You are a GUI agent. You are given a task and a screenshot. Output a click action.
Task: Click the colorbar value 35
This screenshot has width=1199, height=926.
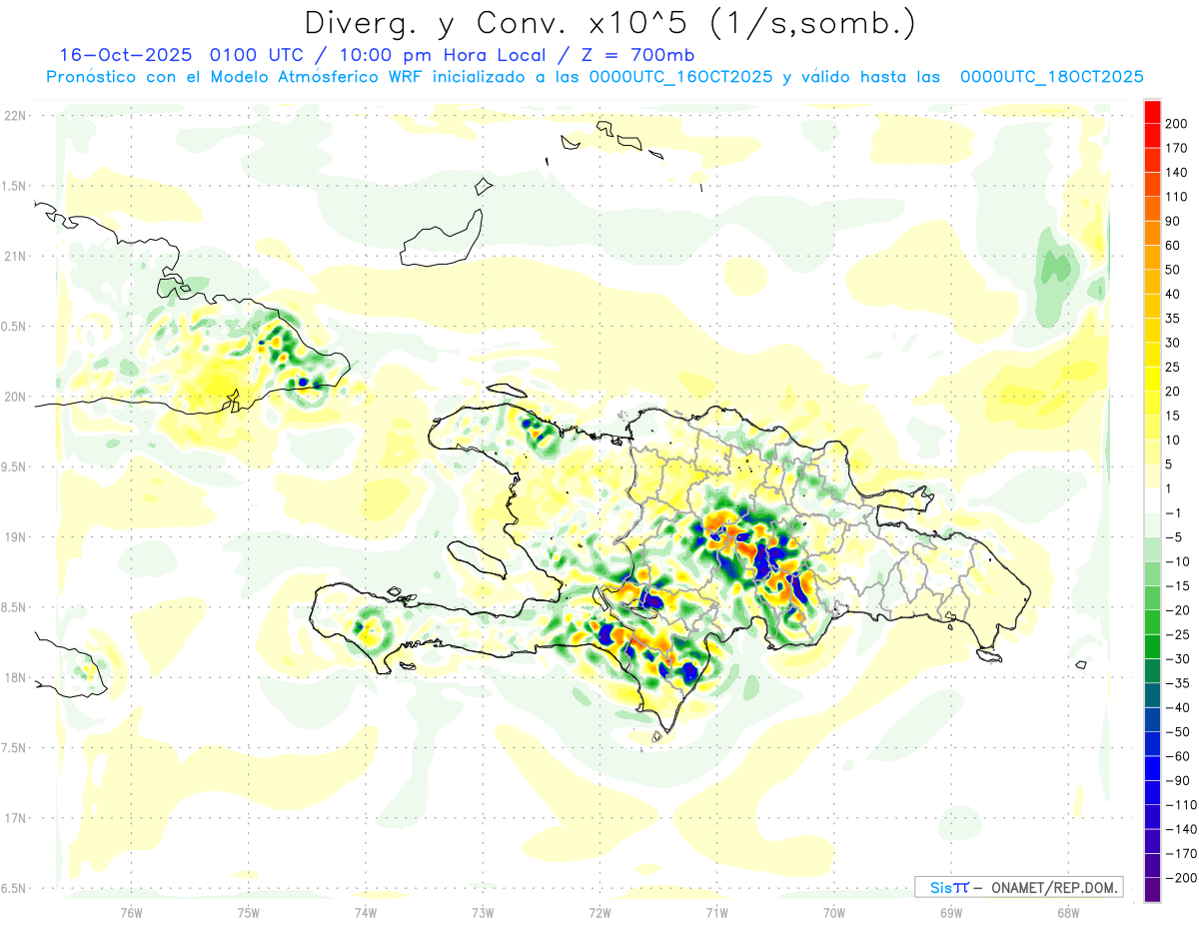coord(1173,319)
